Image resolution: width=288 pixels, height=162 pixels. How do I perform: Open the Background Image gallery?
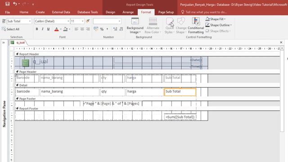(x=135, y=26)
